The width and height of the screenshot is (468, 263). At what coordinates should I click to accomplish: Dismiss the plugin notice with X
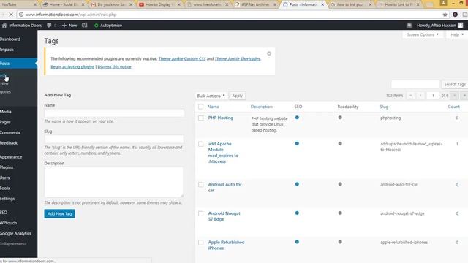(x=269, y=53)
